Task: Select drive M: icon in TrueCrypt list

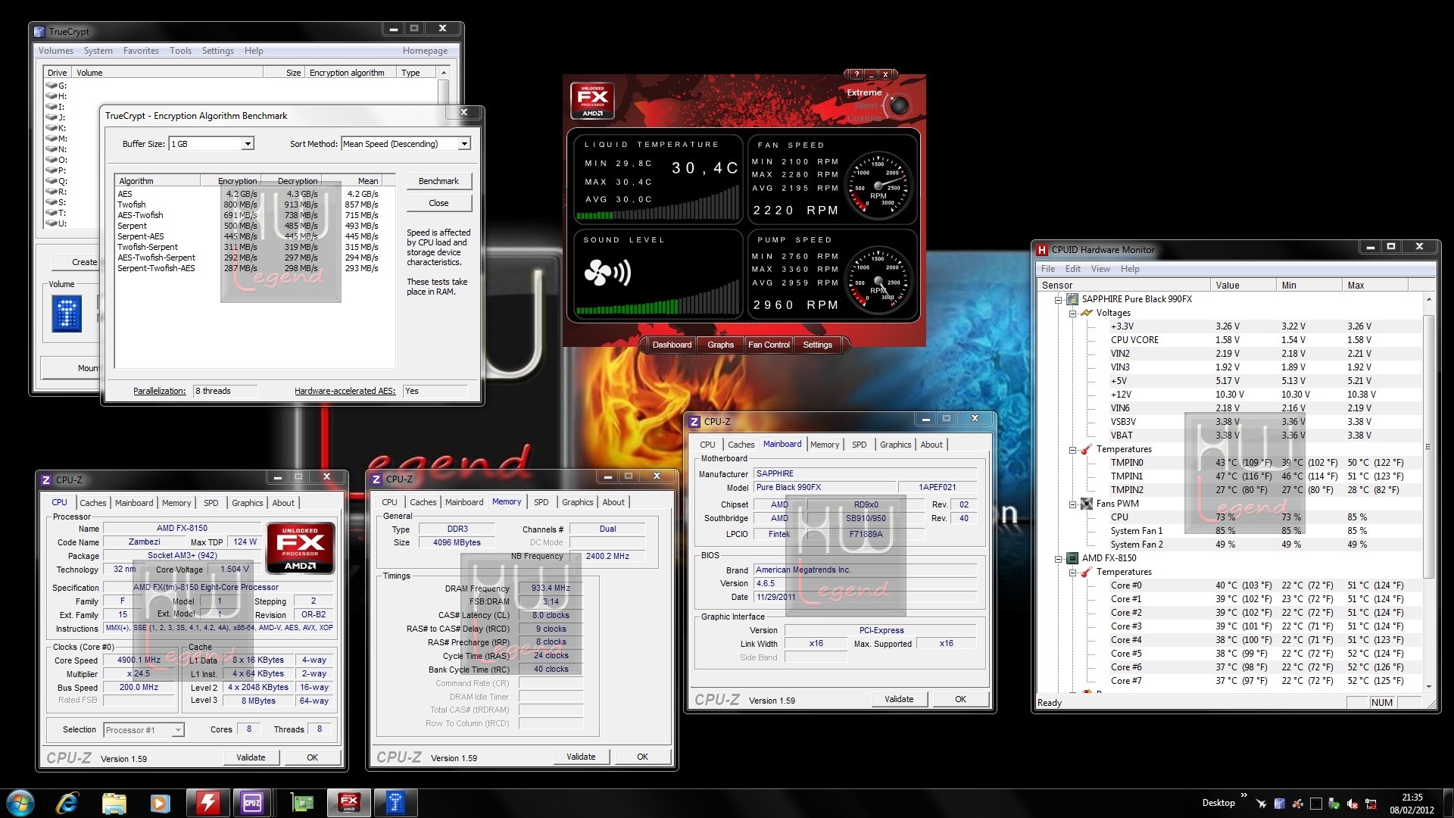Action: 51,139
